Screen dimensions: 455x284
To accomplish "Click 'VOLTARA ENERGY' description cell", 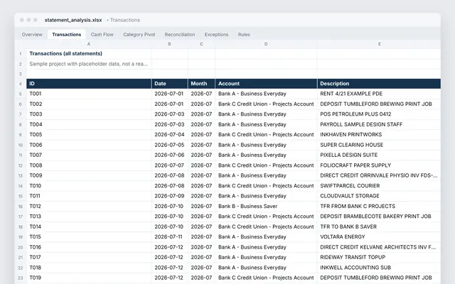I will click(379, 236).
